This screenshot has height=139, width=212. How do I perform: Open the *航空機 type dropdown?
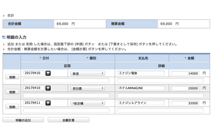[88, 103]
